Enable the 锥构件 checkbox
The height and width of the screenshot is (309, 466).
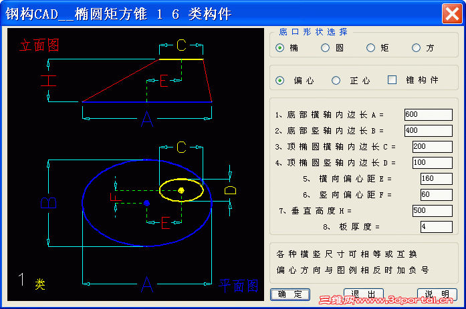[x=392, y=80]
